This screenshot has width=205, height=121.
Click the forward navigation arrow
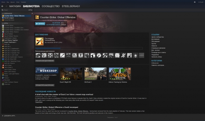point(6,6)
